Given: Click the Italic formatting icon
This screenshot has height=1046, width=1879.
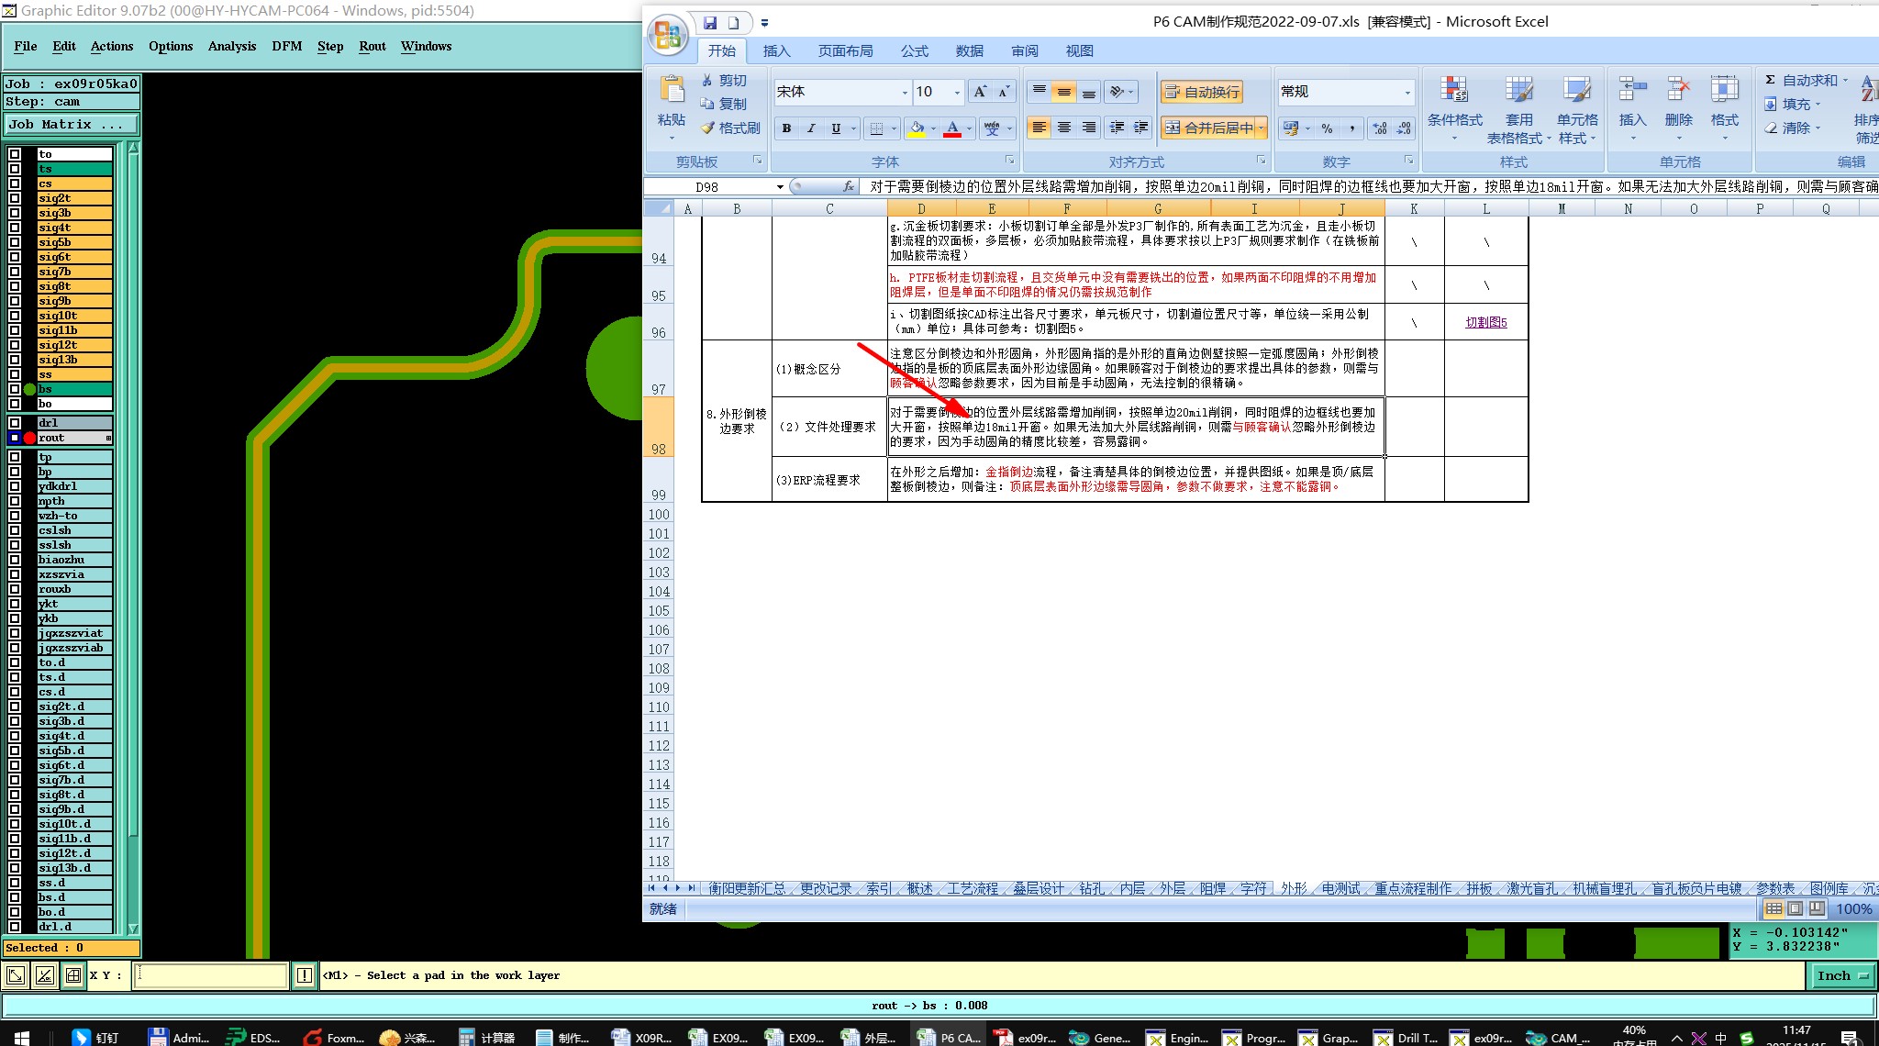Looking at the screenshot, I should click(x=811, y=128).
